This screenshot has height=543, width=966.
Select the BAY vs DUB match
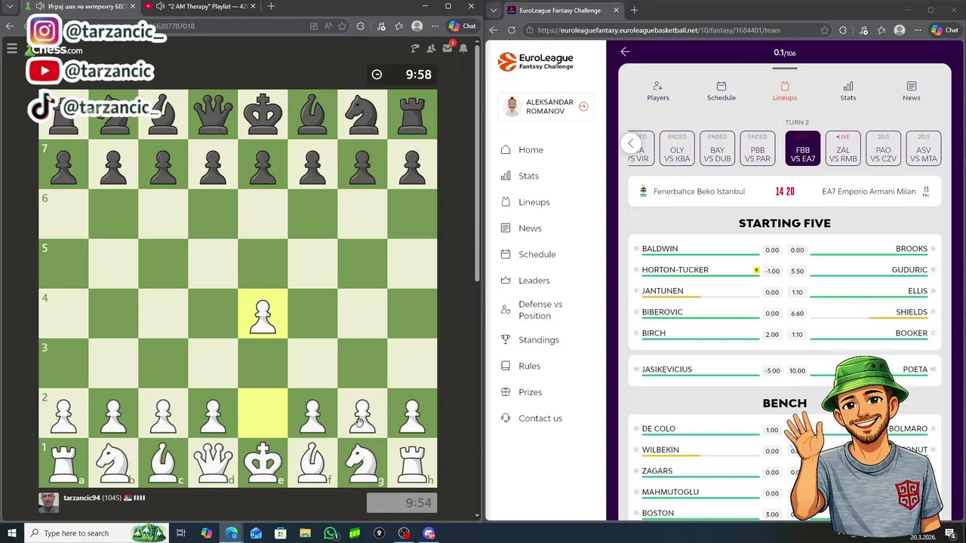click(x=717, y=148)
